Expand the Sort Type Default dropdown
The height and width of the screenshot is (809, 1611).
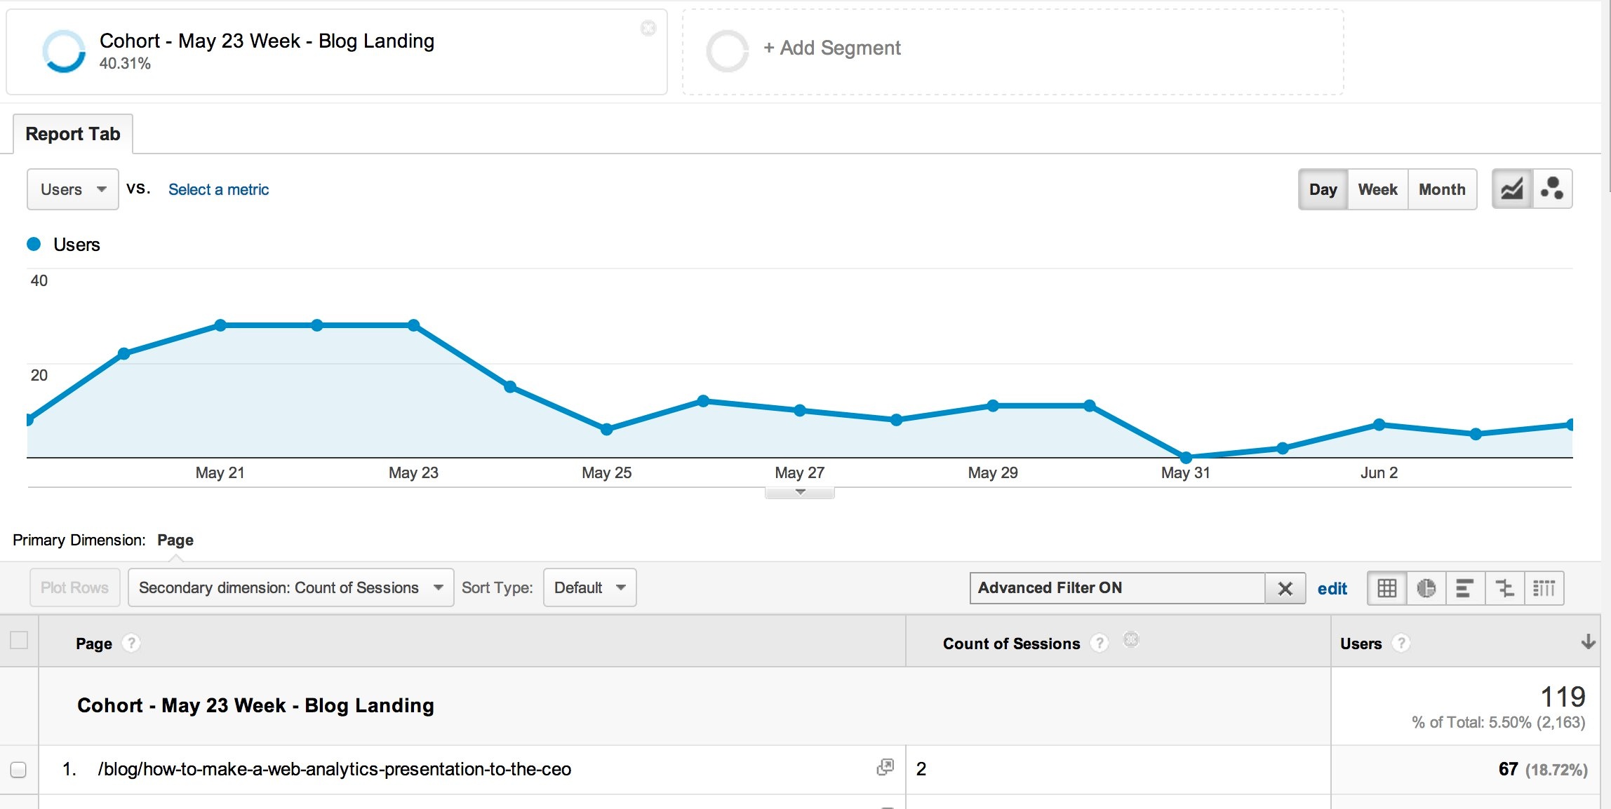[x=589, y=587]
